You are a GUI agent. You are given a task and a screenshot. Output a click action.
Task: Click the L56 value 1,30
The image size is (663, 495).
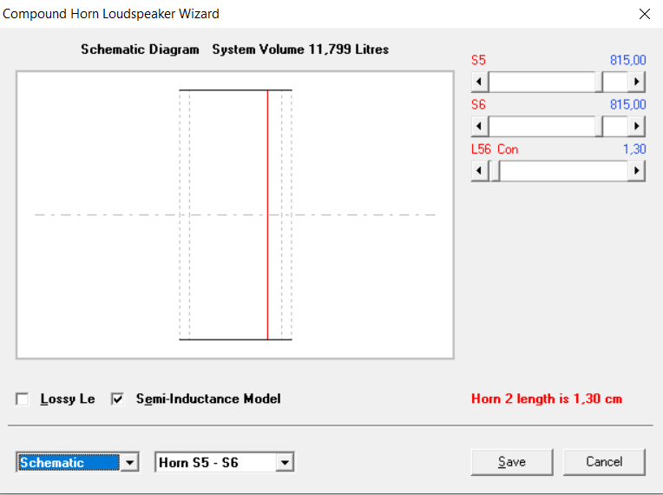click(634, 148)
